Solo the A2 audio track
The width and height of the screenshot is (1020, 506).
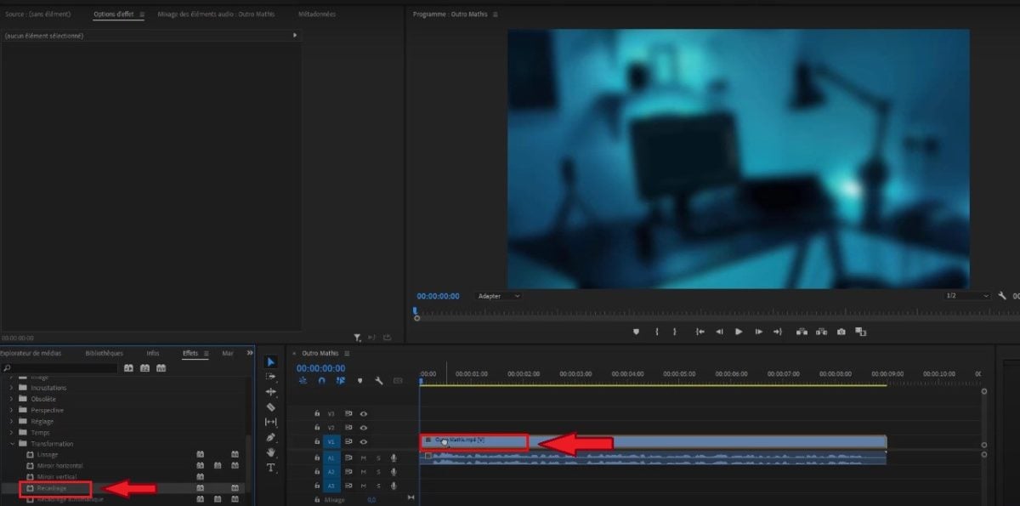[x=378, y=471]
